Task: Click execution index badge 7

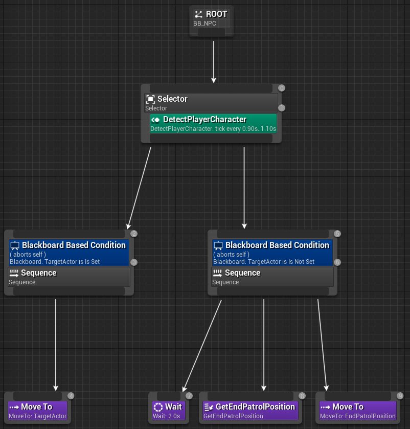Action: pyautogui.click(x=189, y=396)
